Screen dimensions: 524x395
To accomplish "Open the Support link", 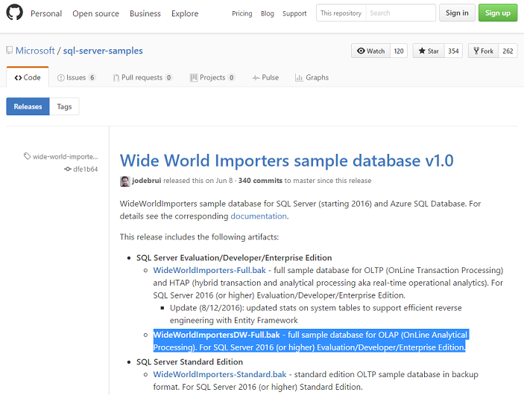I will [294, 13].
